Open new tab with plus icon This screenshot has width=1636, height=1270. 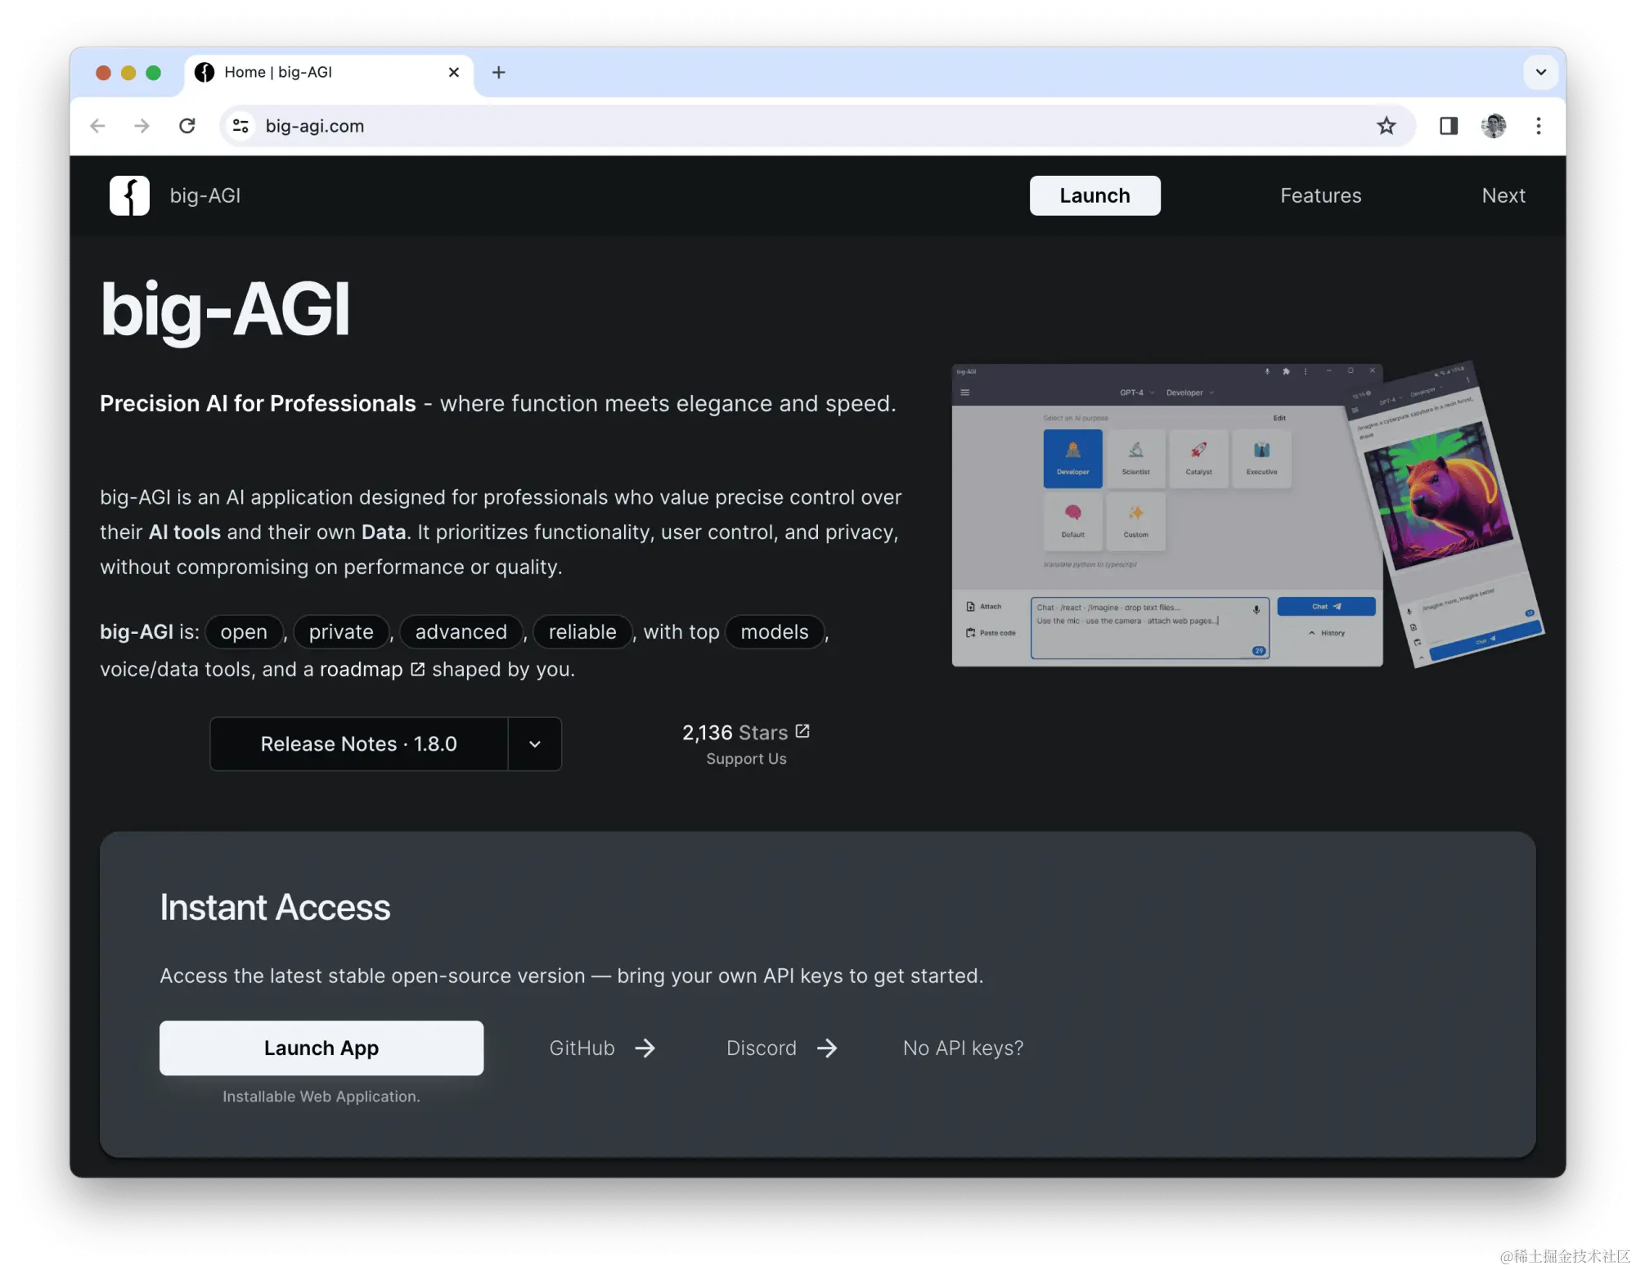click(498, 73)
